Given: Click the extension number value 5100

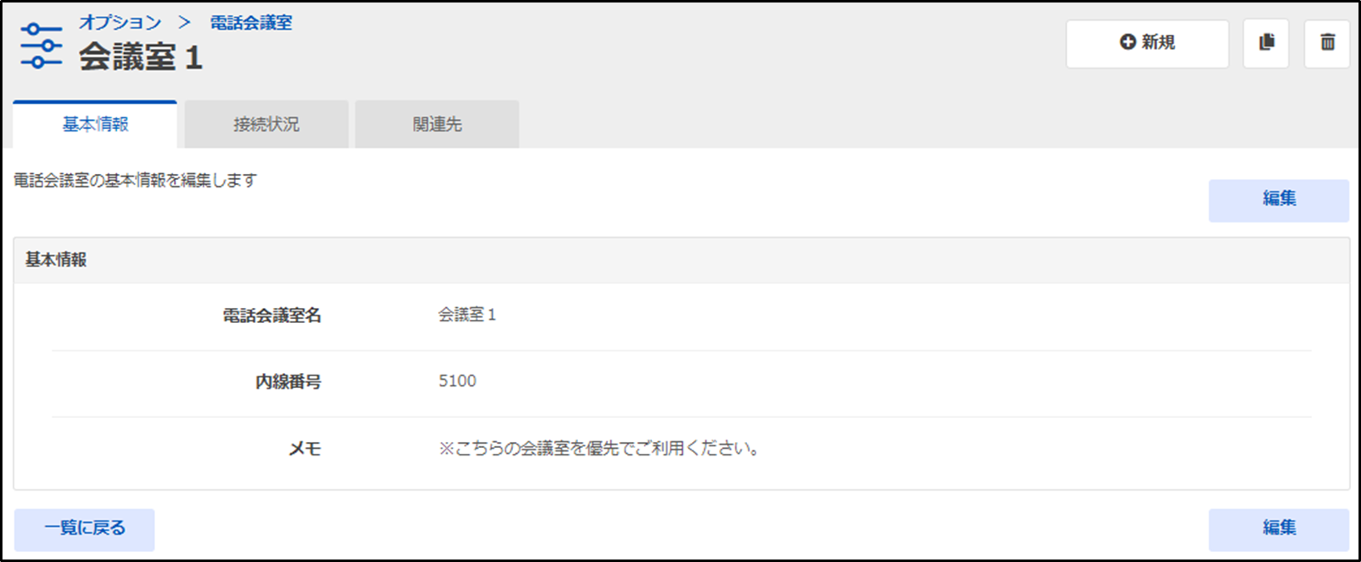Looking at the screenshot, I should 457,381.
